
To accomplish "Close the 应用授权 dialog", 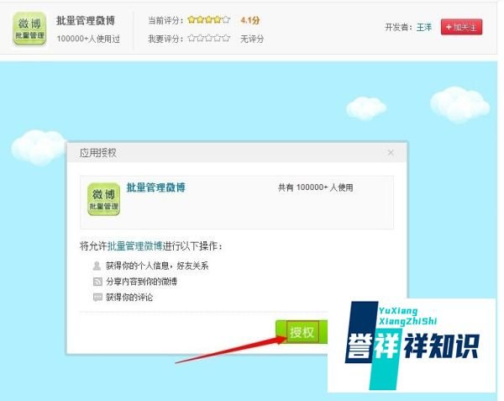I will [x=391, y=152].
